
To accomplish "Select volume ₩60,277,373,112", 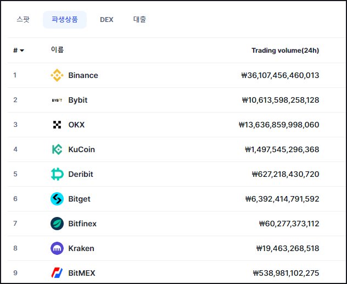I will [289, 224].
